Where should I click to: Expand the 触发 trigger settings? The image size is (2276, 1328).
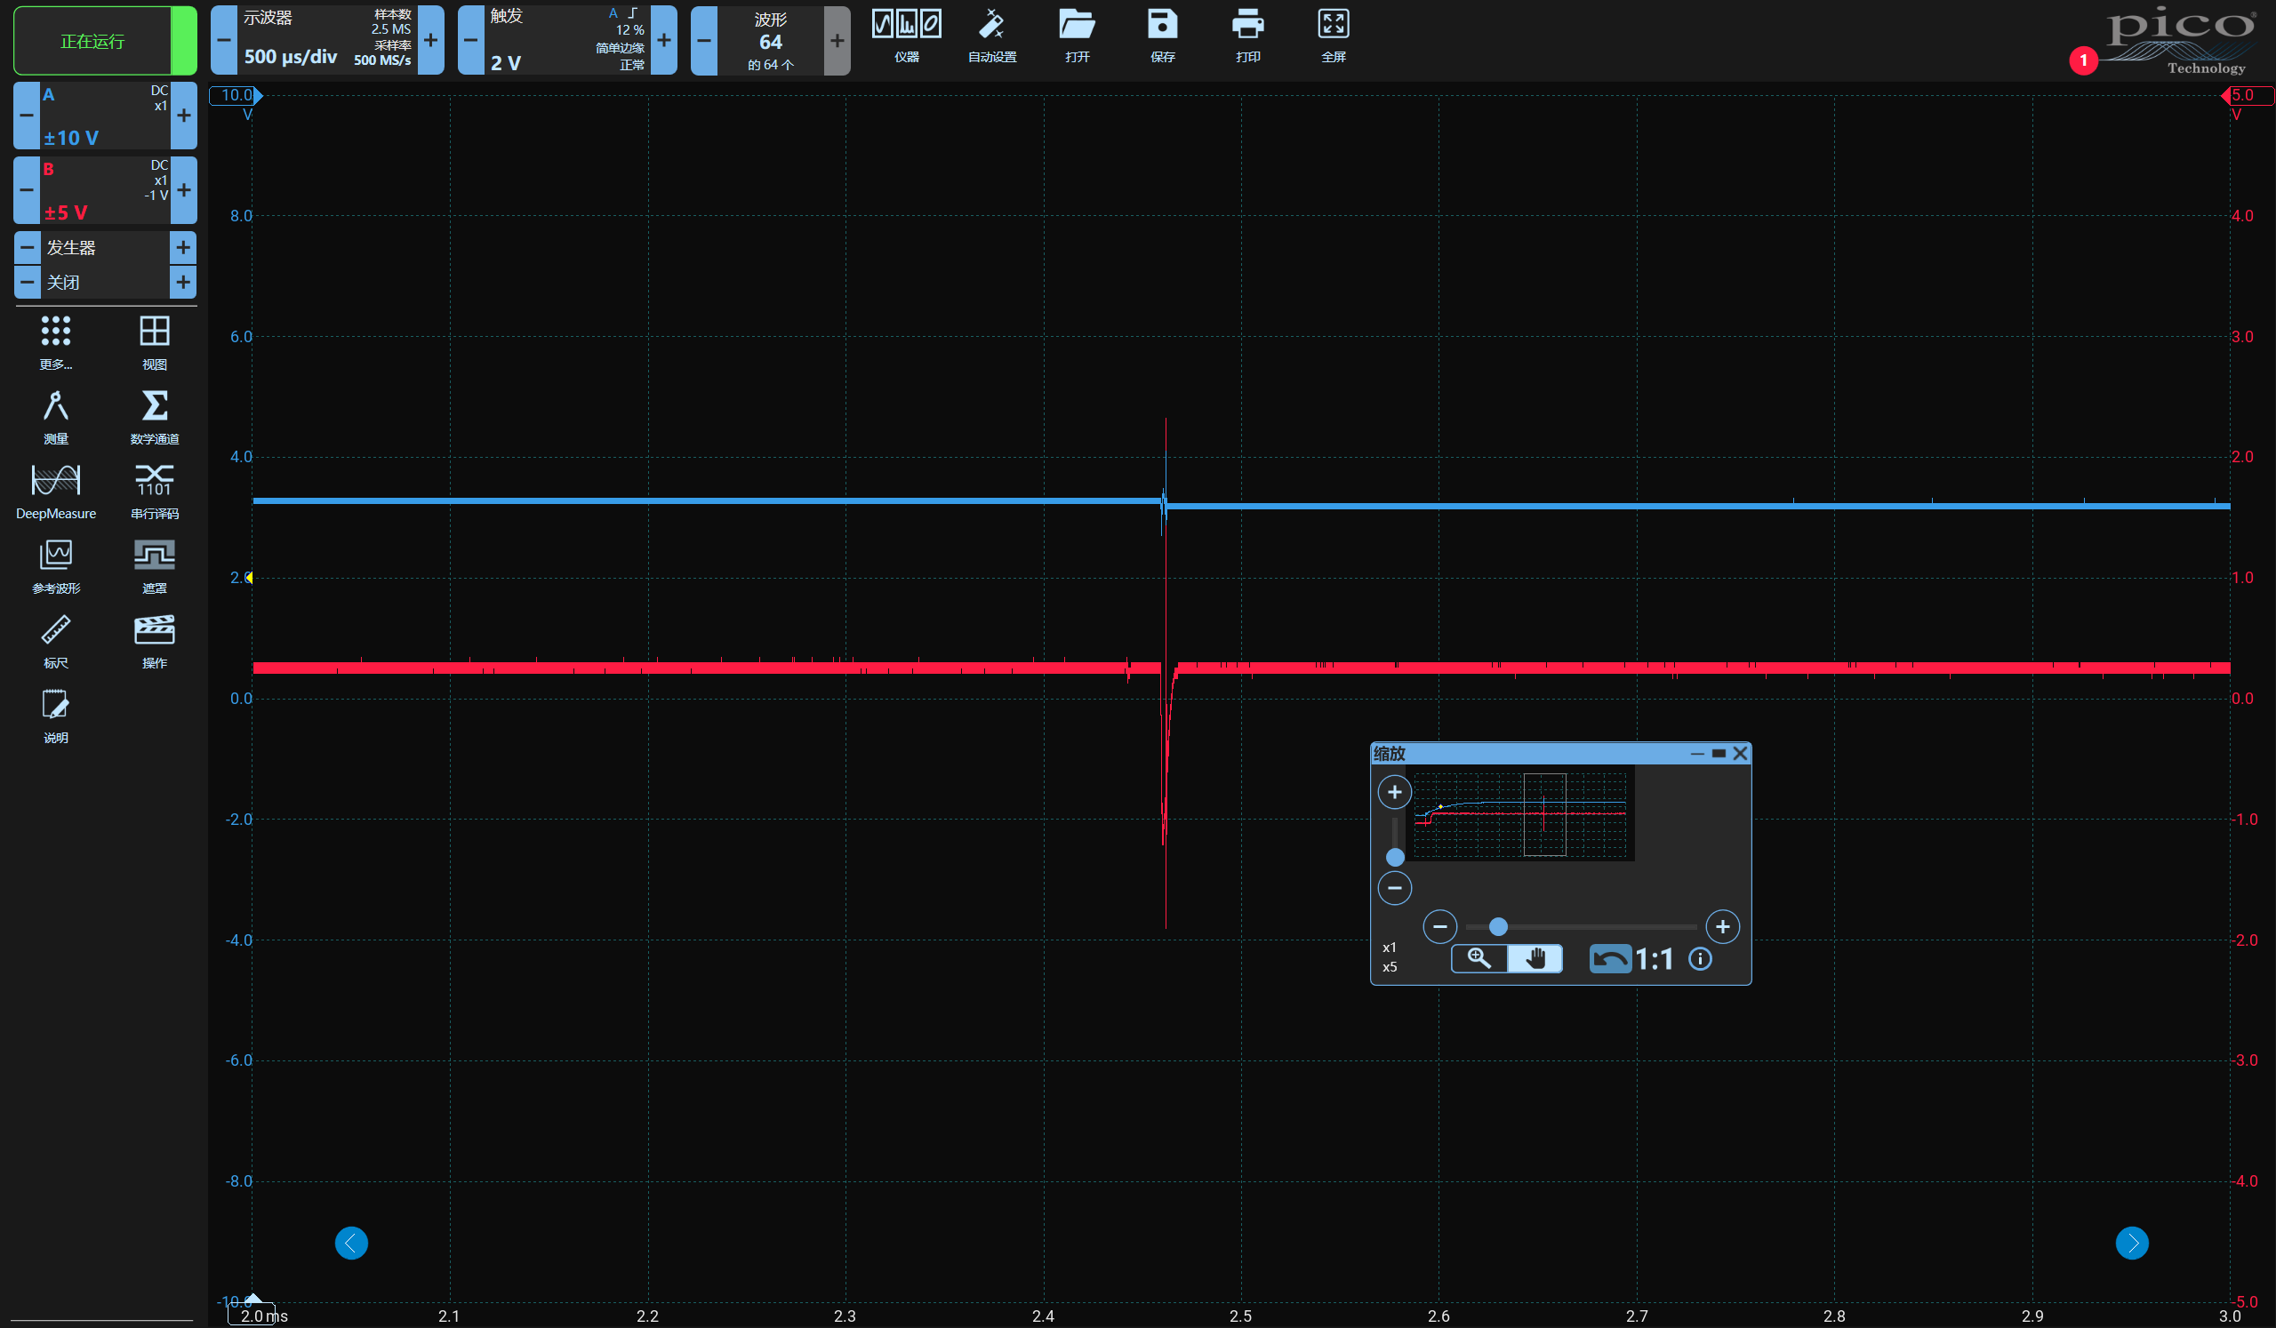[664, 40]
